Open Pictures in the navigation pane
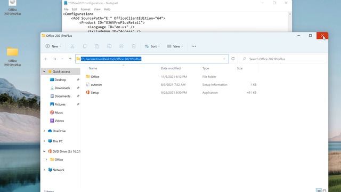This screenshot has width=341, height=192. point(58,105)
